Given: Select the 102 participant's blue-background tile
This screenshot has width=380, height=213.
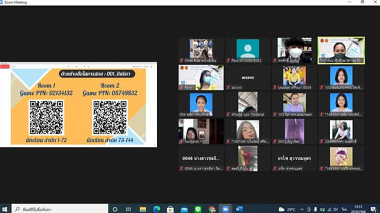Looking at the screenshot, I should [x=341, y=78].
